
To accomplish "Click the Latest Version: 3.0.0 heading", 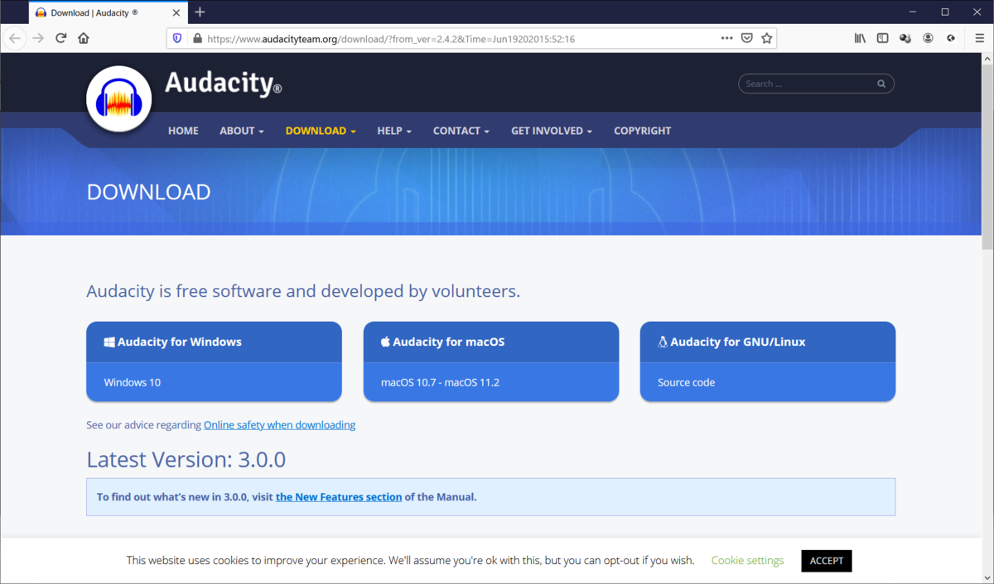I will [x=186, y=459].
